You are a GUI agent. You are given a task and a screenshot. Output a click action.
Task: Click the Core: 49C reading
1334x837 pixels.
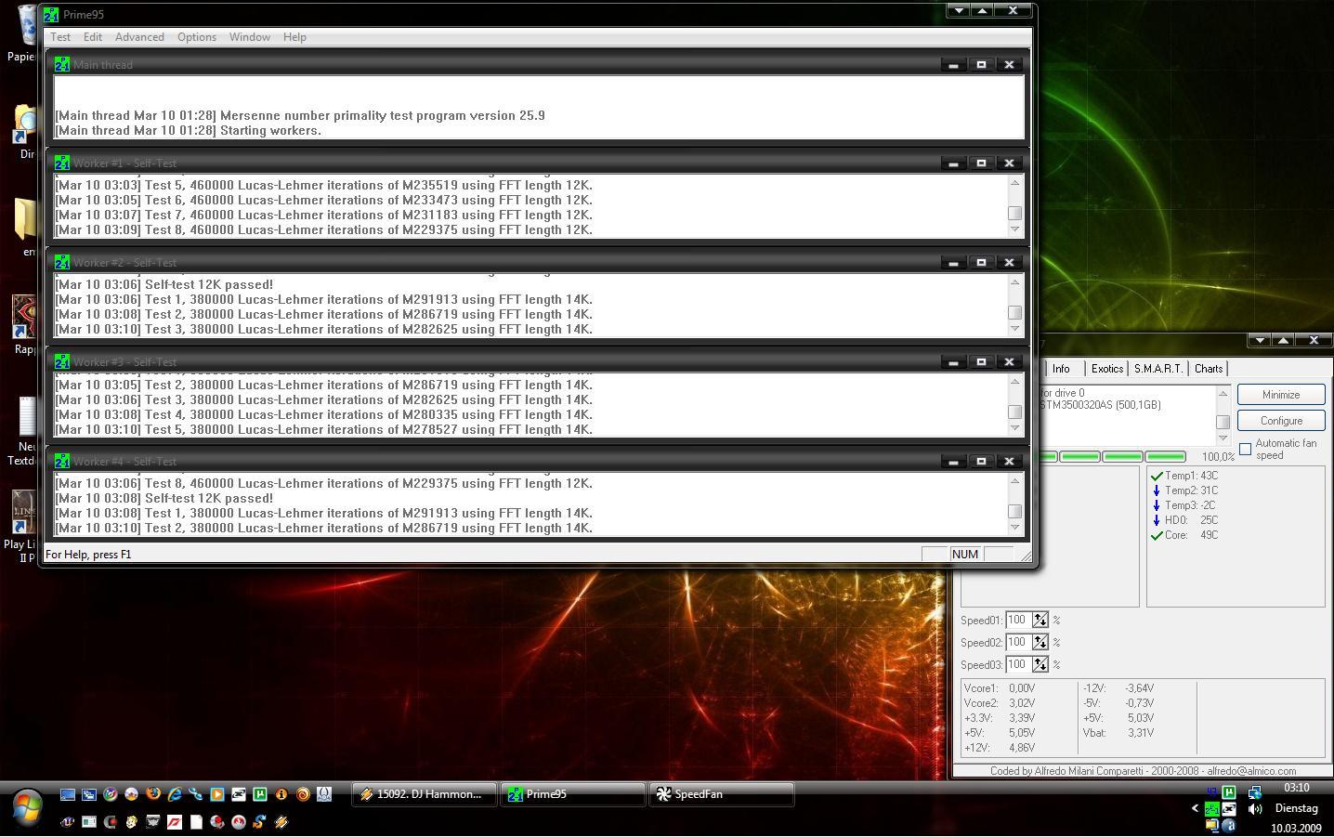[1184, 535]
